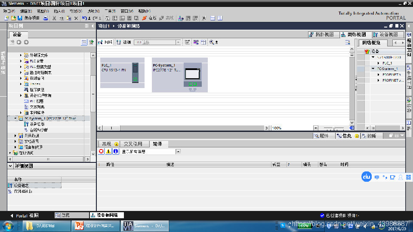Click the Start simulation icon
The height and width of the screenshot is (232, 413).
click(x=129, y=18)
